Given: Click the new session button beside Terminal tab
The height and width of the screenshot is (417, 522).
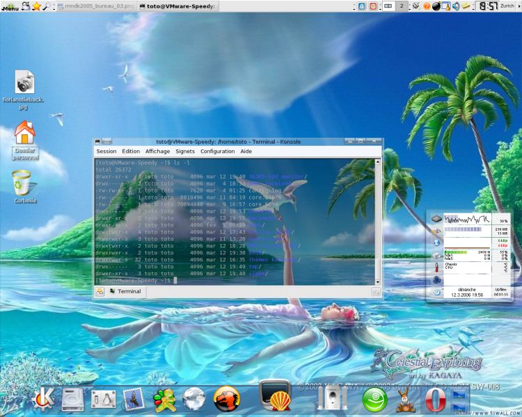Looking at the screenshot, I should (100, 292).
